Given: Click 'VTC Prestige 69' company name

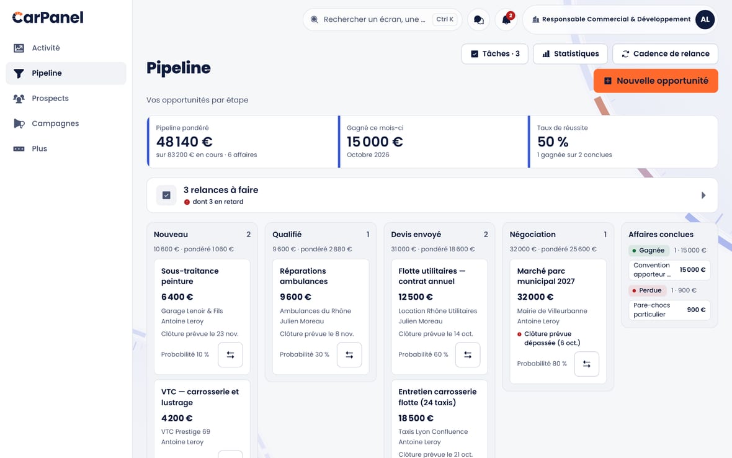Looking at the screenshot, I should click(185, 432).
